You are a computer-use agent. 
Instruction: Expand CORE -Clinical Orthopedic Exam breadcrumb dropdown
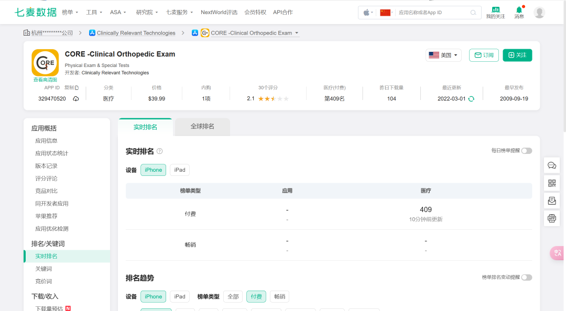tap(297, 33)
